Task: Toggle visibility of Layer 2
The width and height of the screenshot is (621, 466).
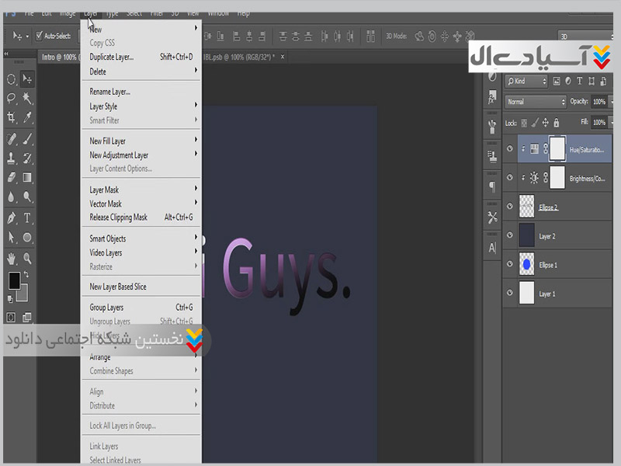Action: click(x=510, y=236)
